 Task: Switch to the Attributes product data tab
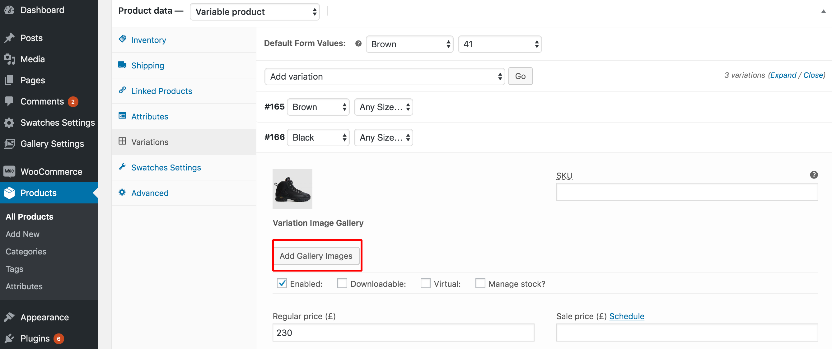[x=184, y=117]
